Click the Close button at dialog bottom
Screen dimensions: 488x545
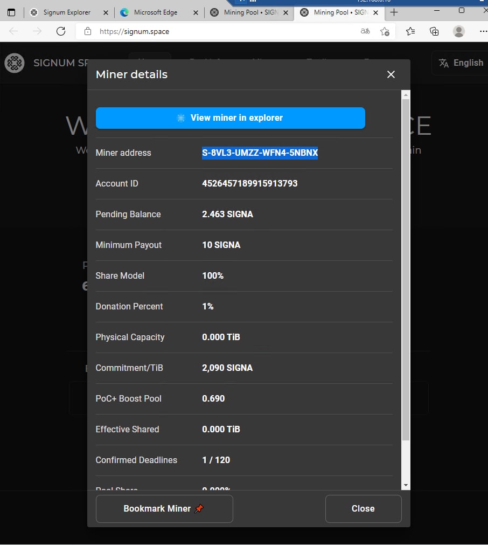pyautogui.click(x=364, y=508)
